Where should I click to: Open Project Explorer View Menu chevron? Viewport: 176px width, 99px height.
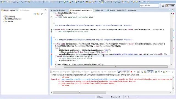(46, 13)
